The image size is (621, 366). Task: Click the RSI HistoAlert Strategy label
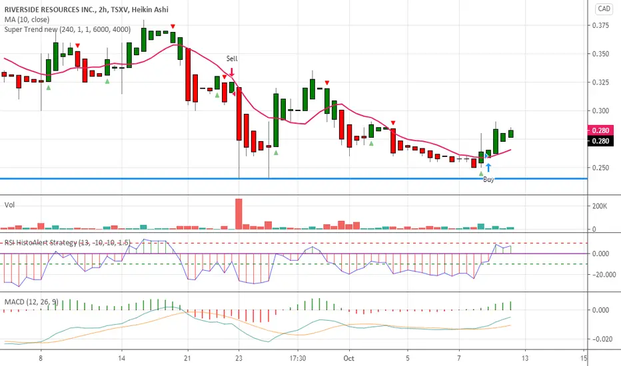tap(67, 242)
